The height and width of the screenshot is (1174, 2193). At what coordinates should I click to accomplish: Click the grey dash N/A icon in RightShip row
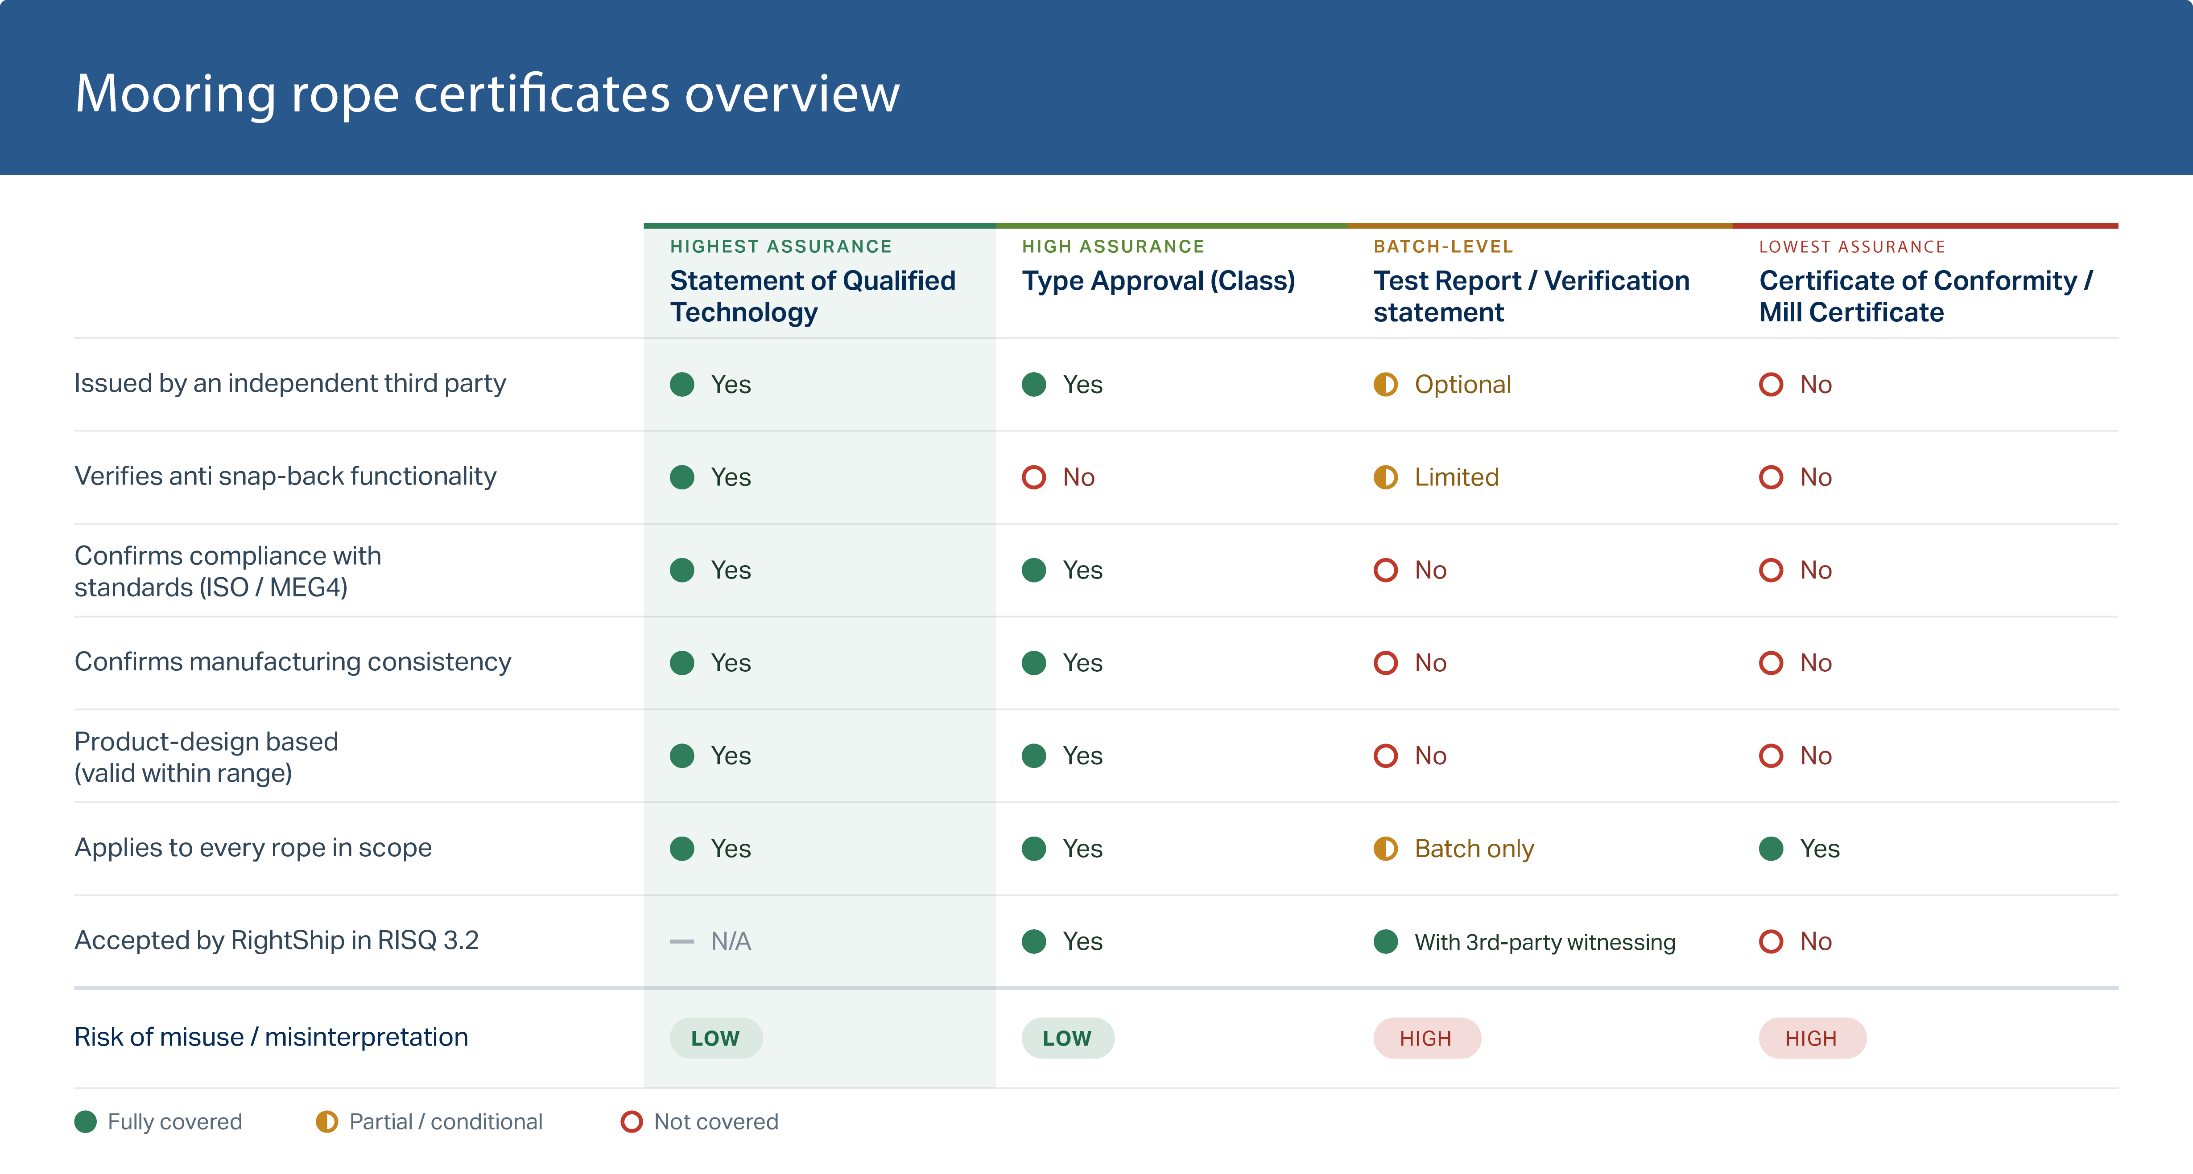[x=682, y=942]
